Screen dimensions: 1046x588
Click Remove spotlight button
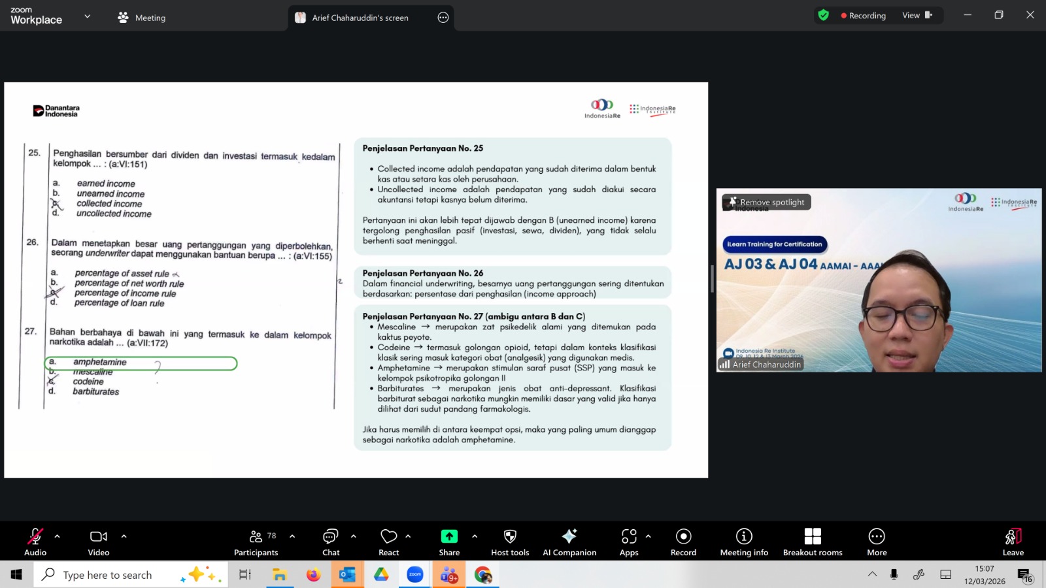pos(767,203)
